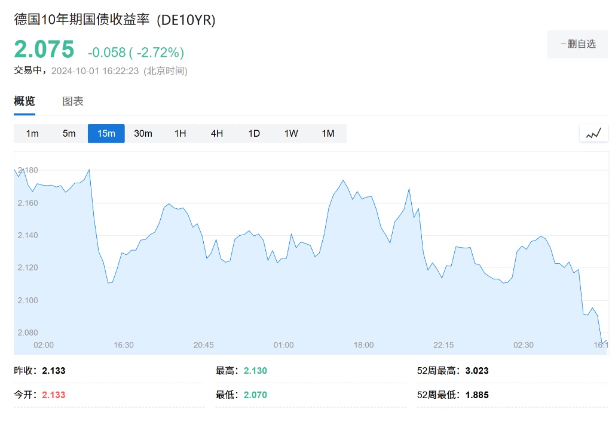This screenshot has width=612, height=428.
Task: Select the 5m interval
Action: tap(69, 134)
